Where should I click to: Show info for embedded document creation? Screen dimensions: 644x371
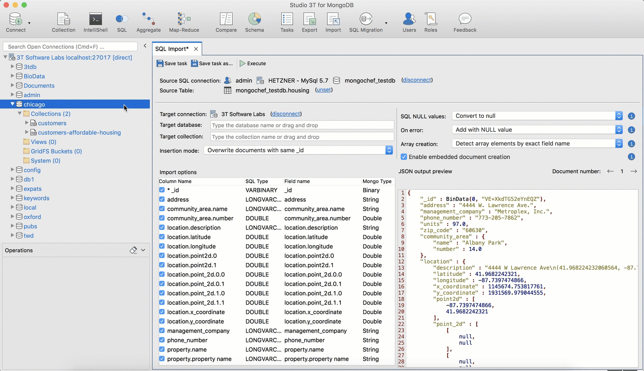pos(631,157)
